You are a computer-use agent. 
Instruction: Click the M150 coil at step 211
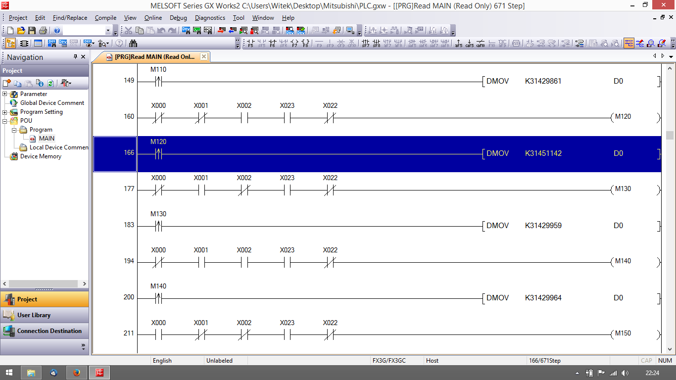pyautogui.click(x=635, y=333)
